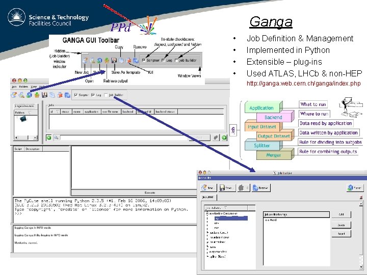The height and width of the screenshot is (275, 367).
Task: Select New Job icon in GANGA GUI Toolbar diagram
Action: [x=85, y=60]
